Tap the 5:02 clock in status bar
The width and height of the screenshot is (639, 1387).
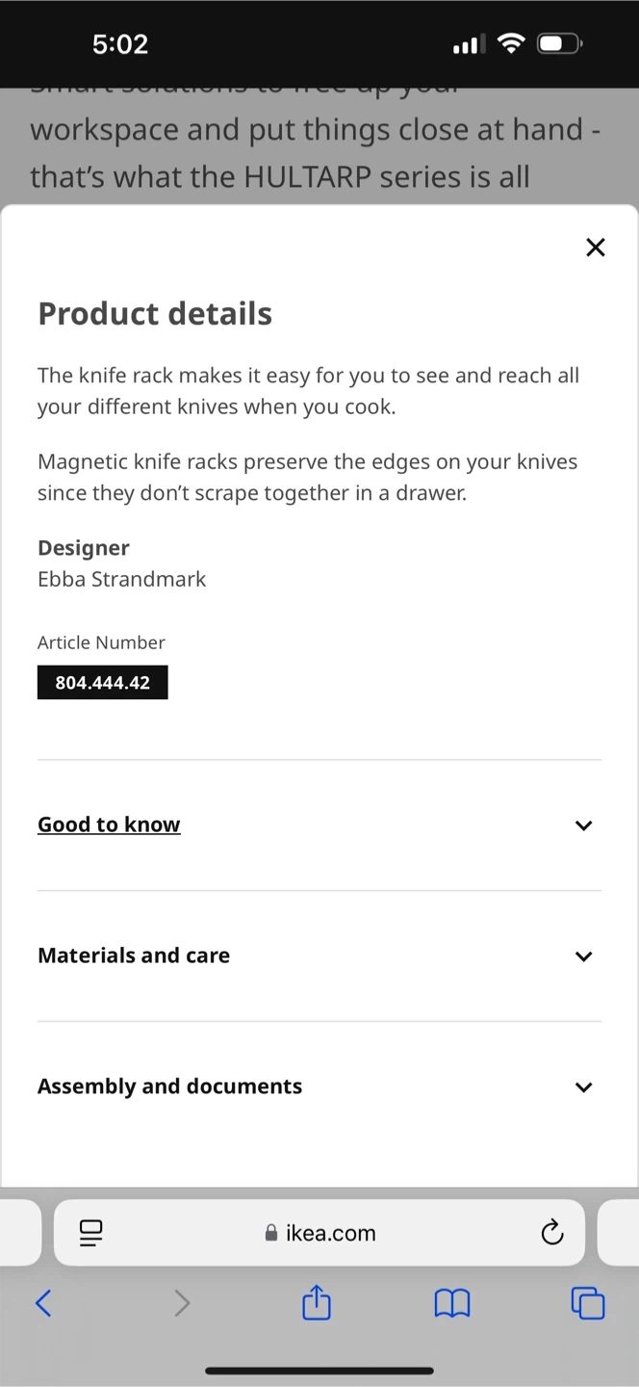coord(120,44)
